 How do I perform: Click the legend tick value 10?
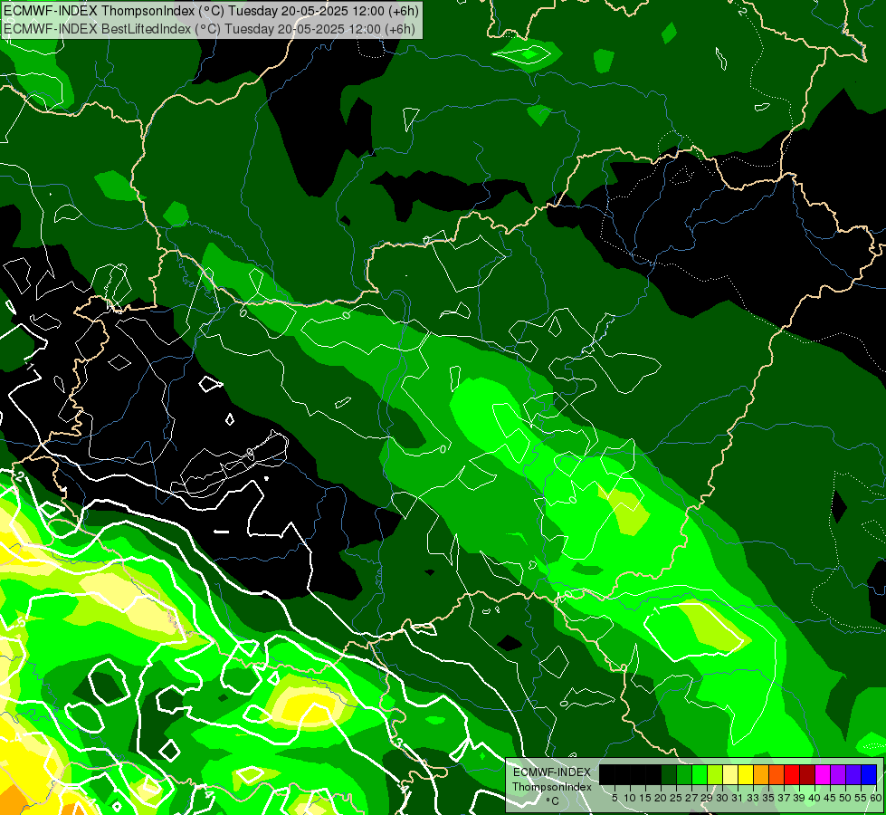click(x=630, y=798)
